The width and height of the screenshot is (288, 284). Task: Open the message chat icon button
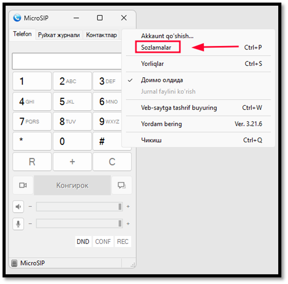[x=122, y=185]
